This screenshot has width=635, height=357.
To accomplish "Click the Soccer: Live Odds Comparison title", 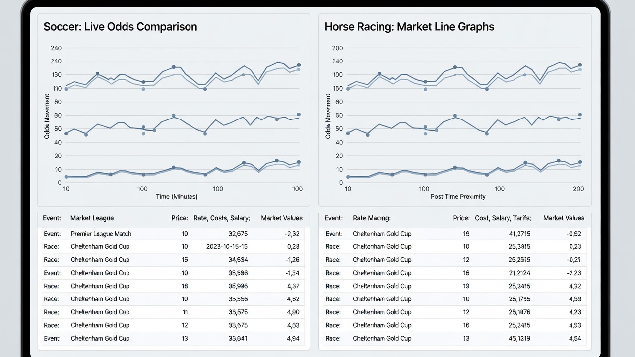I will [x=120, y=27].
